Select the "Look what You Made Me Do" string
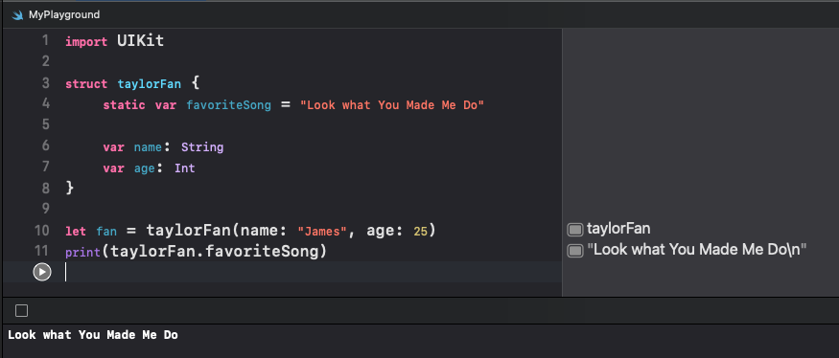Viewport: 839px width, 358px height. (391, 105)
